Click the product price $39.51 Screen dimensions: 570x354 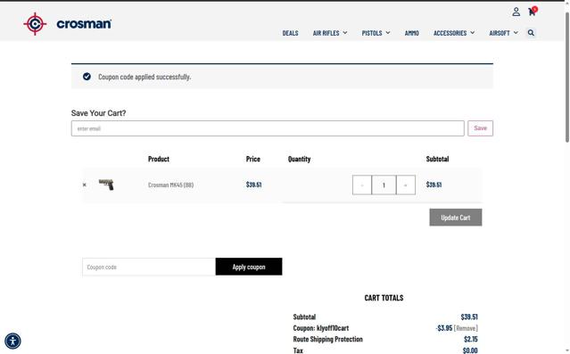[x=253, y=185]
